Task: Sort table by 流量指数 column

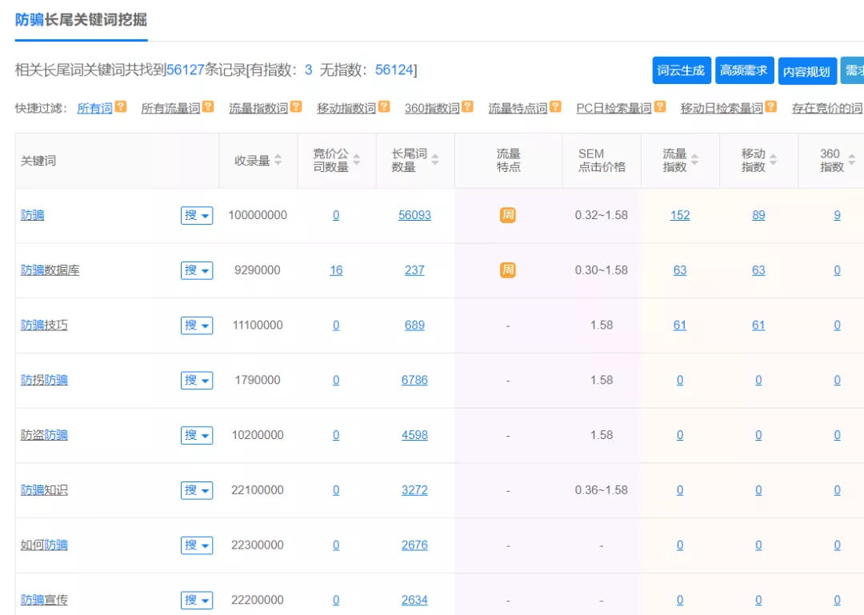Action: [694, 160]
